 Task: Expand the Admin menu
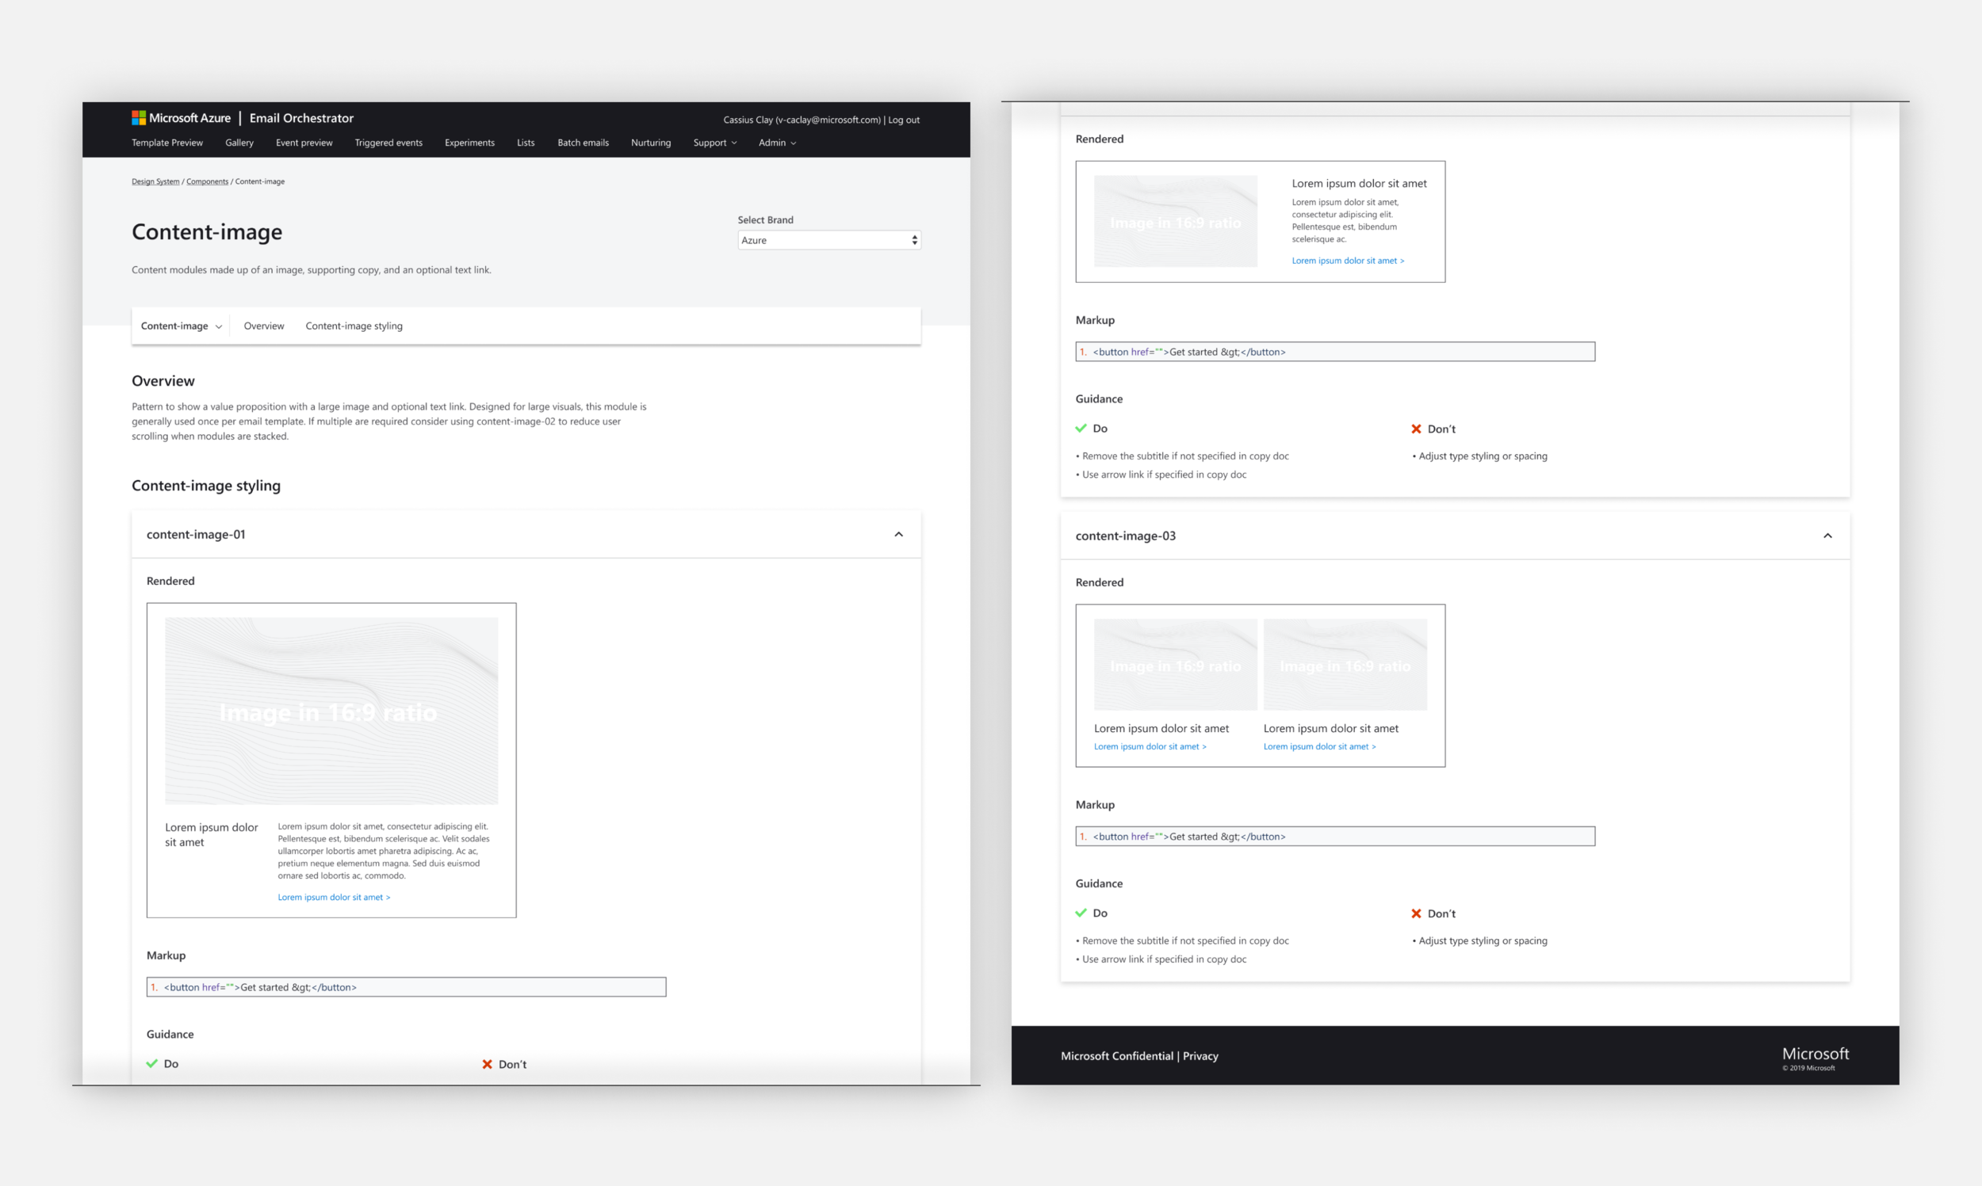tap(776, 143)
